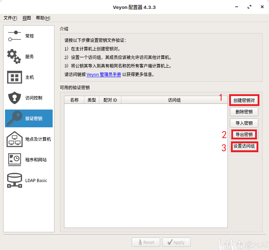The image size is (269, 250).
Task: Open the 主机 grid window icon
Action: tap(15, 77)
